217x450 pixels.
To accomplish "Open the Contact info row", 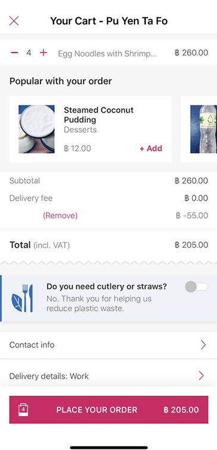I will 108,345.
